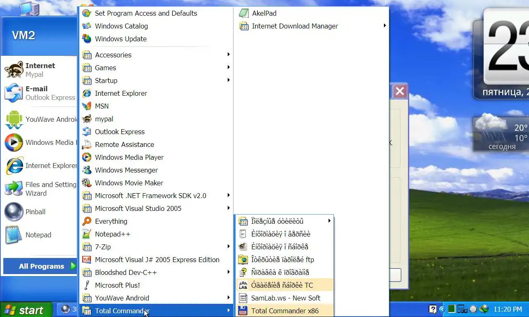The image size is (529, 317).
Task: Expand Bloodshed Dev-C++ folder
Action: pos(156,272)
